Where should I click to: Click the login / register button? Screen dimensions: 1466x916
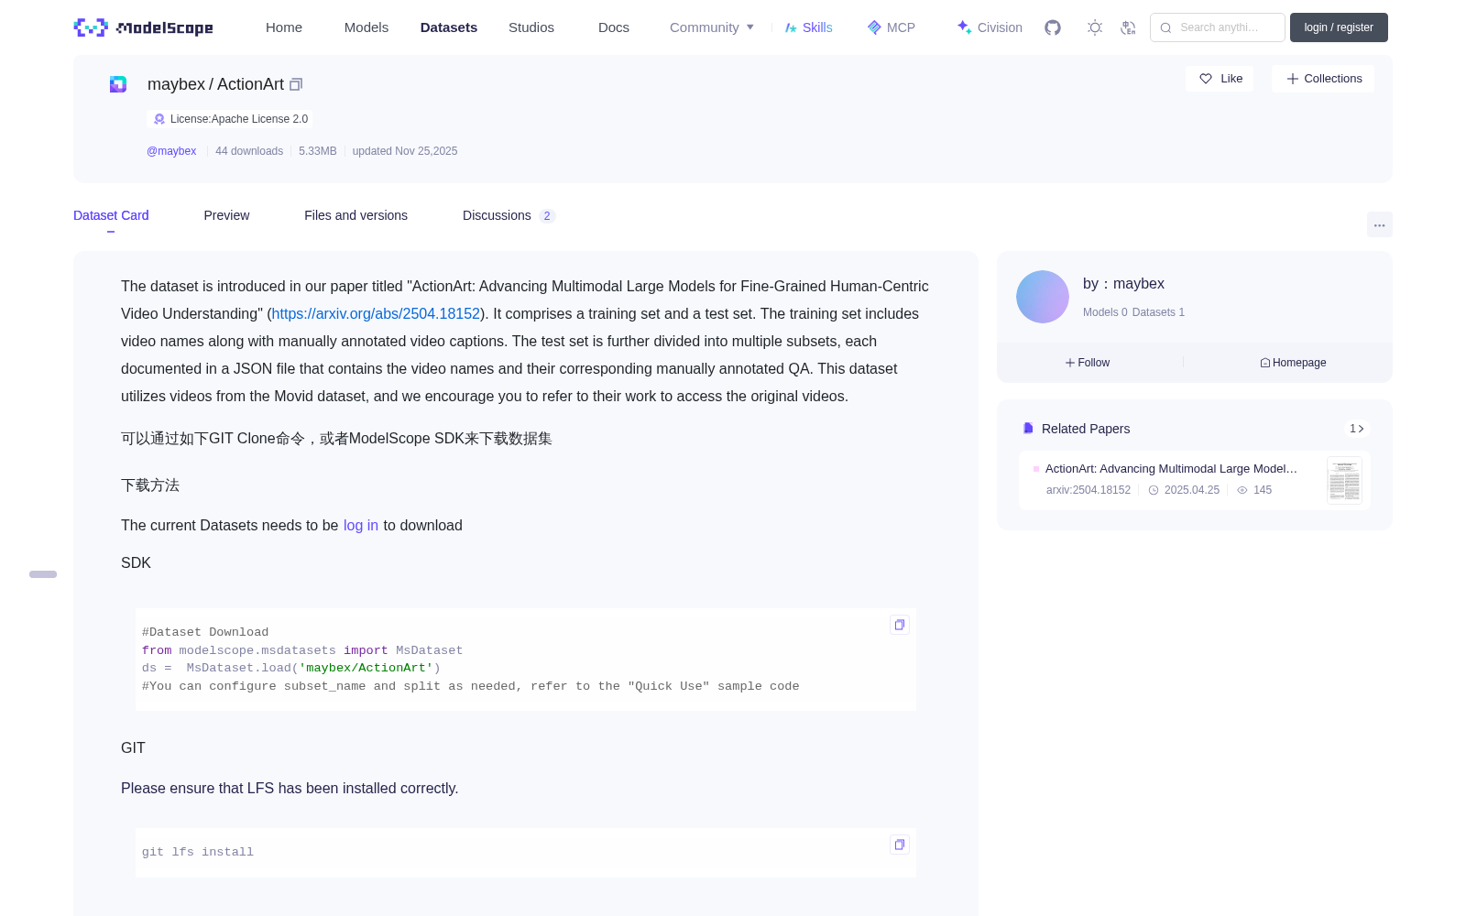click(x=1339, y=27)
